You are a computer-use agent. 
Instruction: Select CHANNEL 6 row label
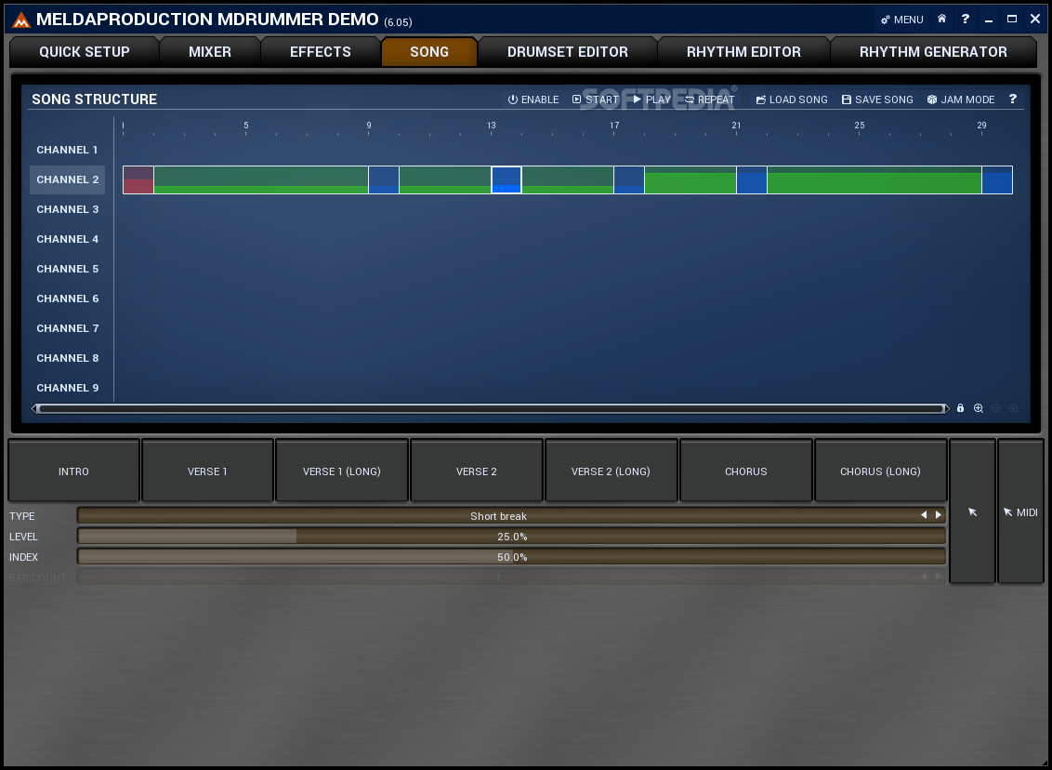(x=67, y=299)
